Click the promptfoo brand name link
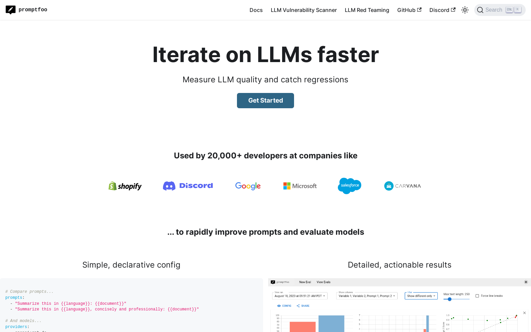This screenshot has width=531, height=332. coord(33,10)
